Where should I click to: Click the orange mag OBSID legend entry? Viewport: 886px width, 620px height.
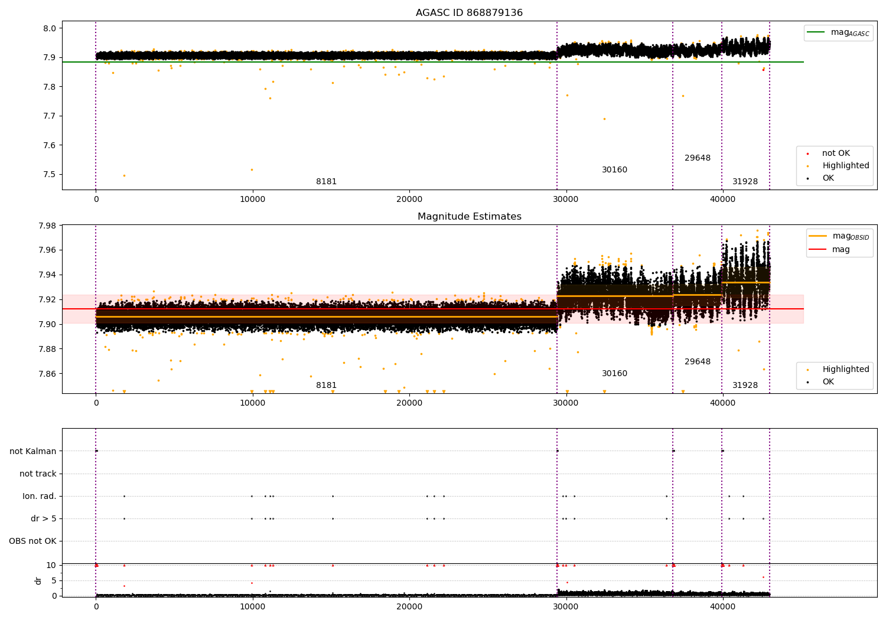(839, 236)
